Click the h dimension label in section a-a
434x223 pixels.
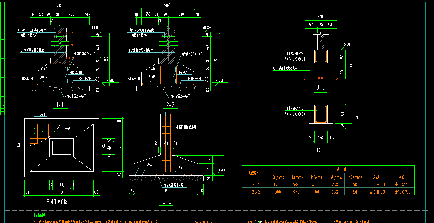(218, 165)
